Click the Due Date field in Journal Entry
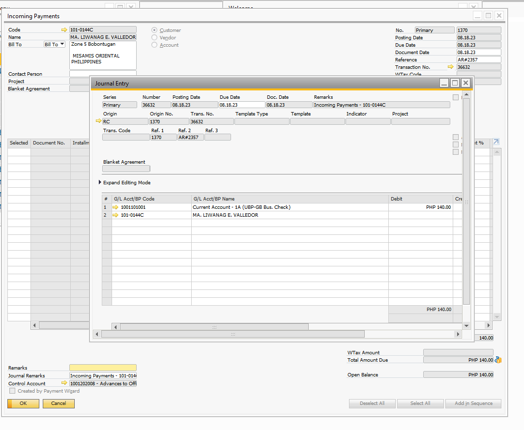 (242, 105)
